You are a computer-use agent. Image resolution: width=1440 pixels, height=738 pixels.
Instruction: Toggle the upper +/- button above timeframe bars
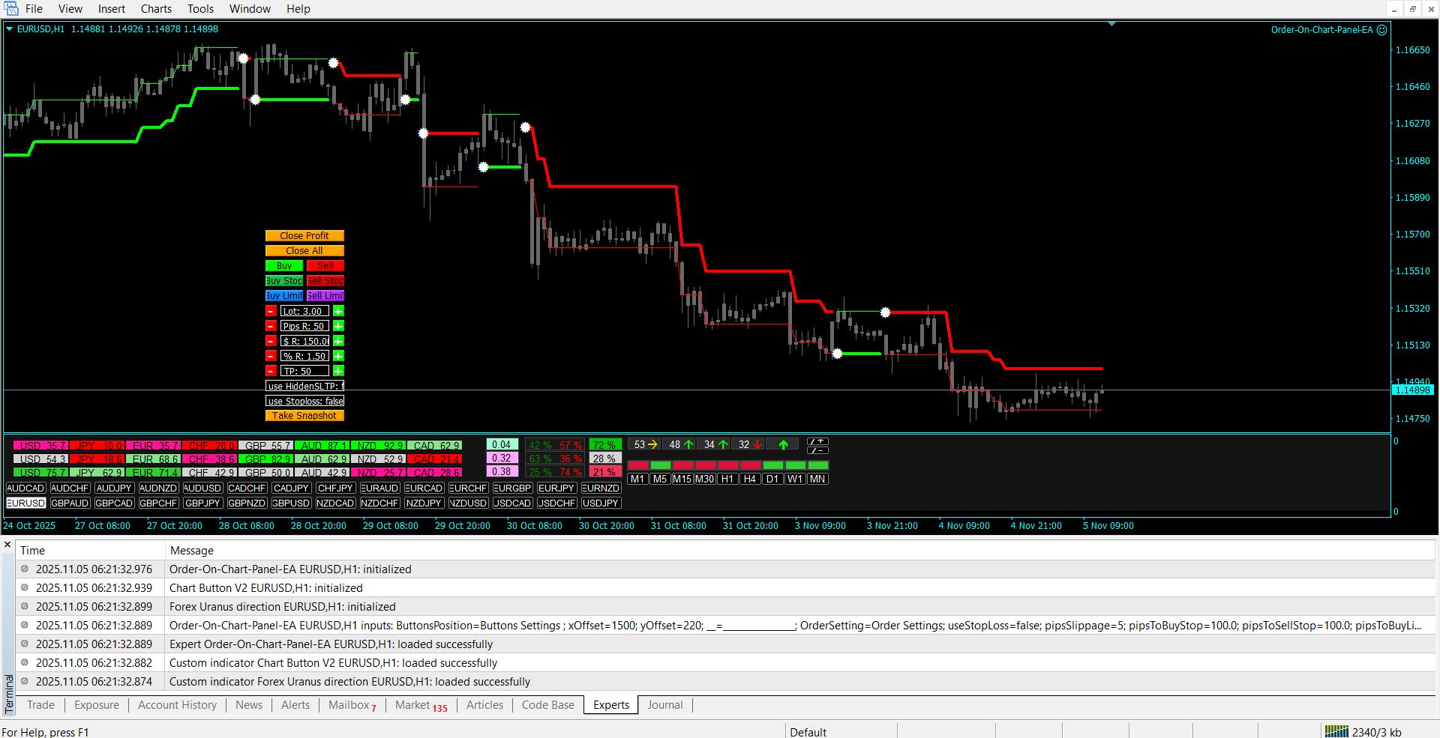pos(817,441)
